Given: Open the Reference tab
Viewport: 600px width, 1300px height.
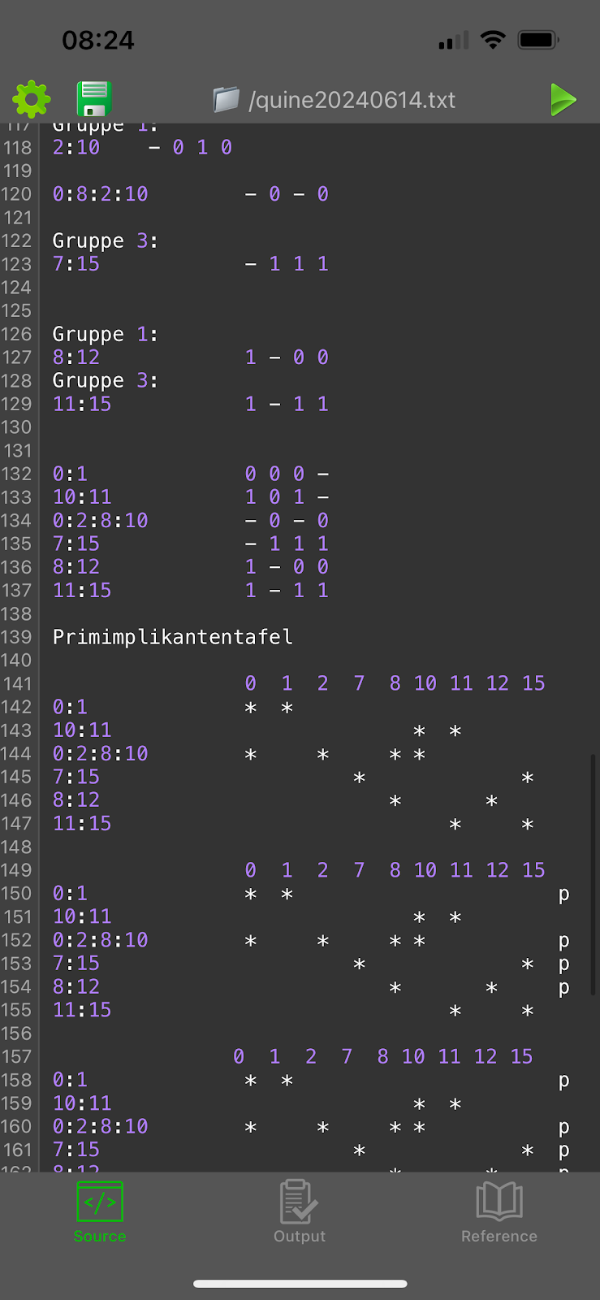Looking at the screenshot, I should point(499,1211).
